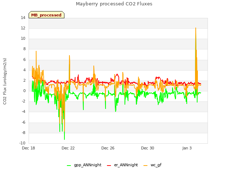Click the y-axis label 'CO2 Flux (urology/m2/s)'
The width and height of the screenshot is (229, 172).
(x=5, y=81)
